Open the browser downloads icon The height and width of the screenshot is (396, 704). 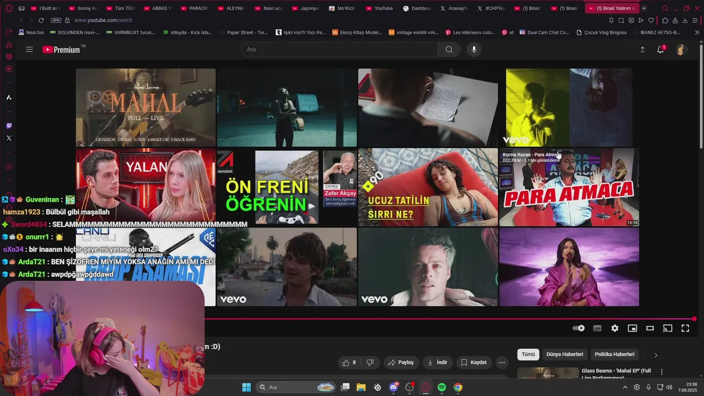click(x=685, y=20)
